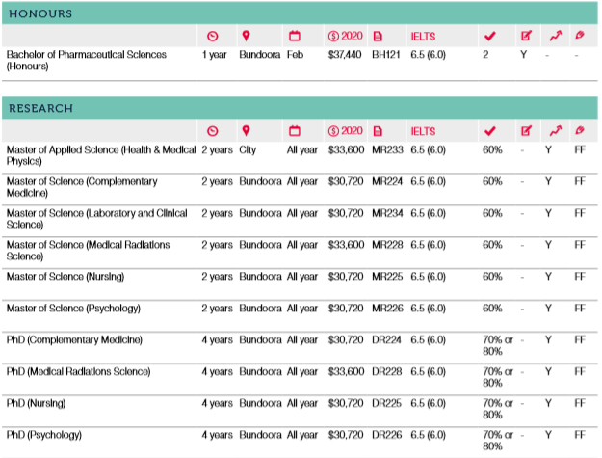Click the checkmark icon in Honours header
Image resolution: width=602 pixels, height=458 pixels.
(489, 37)
